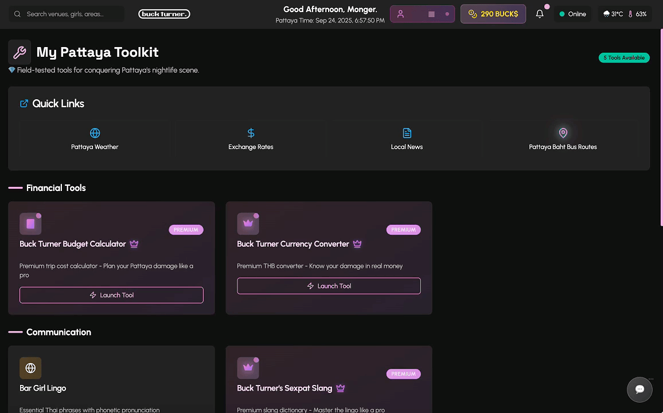This screenshot has width=663, height=413.
Task: Click the Buck Turner Budget Calculator title
Action: coord(73,244)
